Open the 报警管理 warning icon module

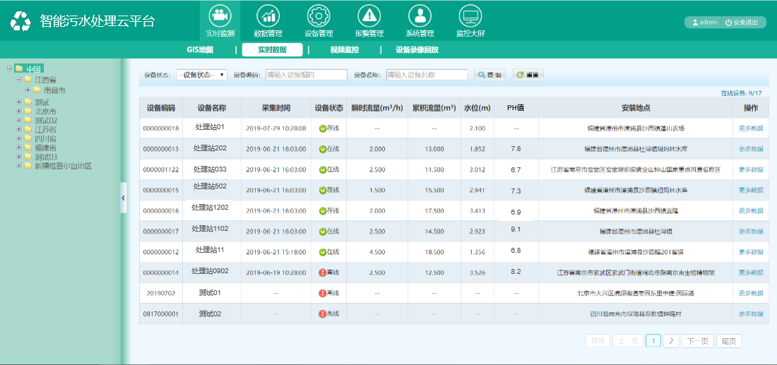(x=367, y=16)
